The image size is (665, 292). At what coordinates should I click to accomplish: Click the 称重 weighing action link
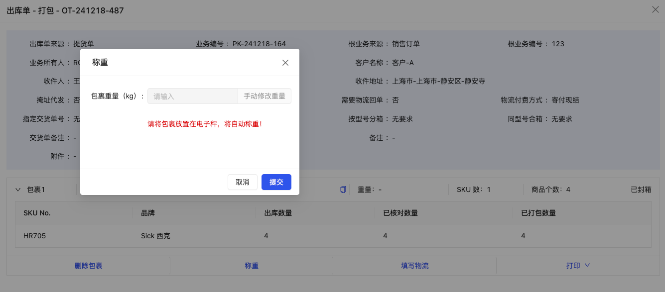coord(252,265)
